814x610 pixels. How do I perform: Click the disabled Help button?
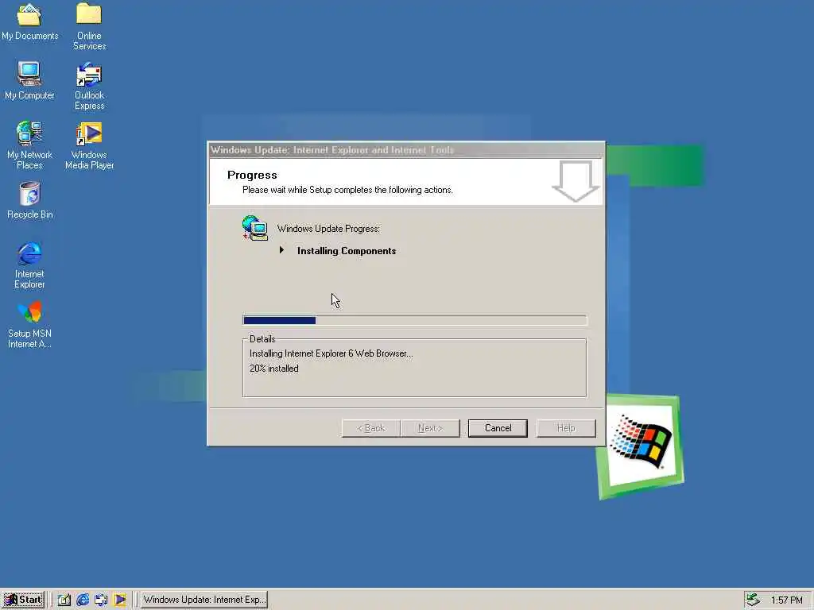(566, 428)
